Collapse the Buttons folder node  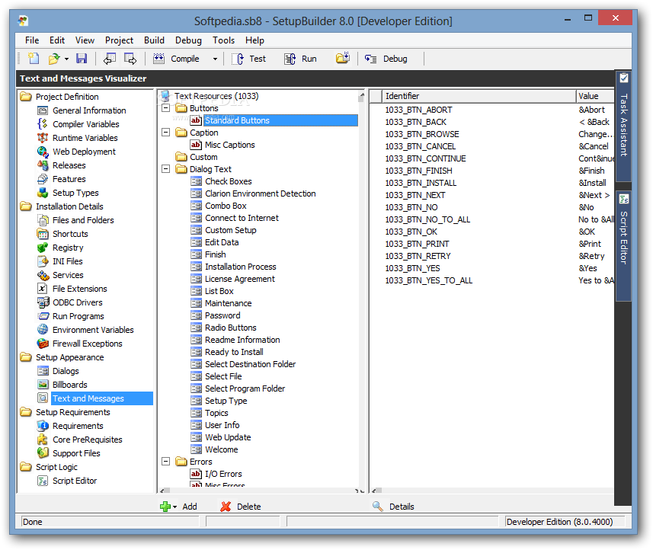pyautogui.click(x=166, y=108)
